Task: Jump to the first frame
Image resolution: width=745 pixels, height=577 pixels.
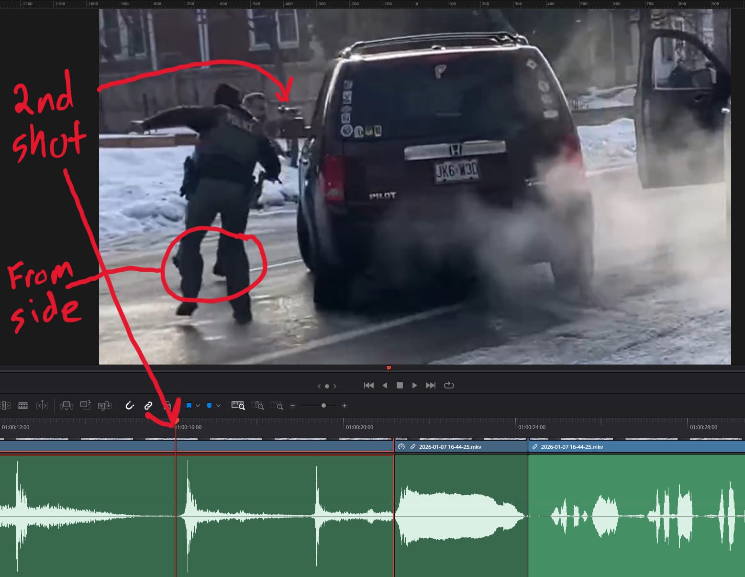Action: [368, 385]
